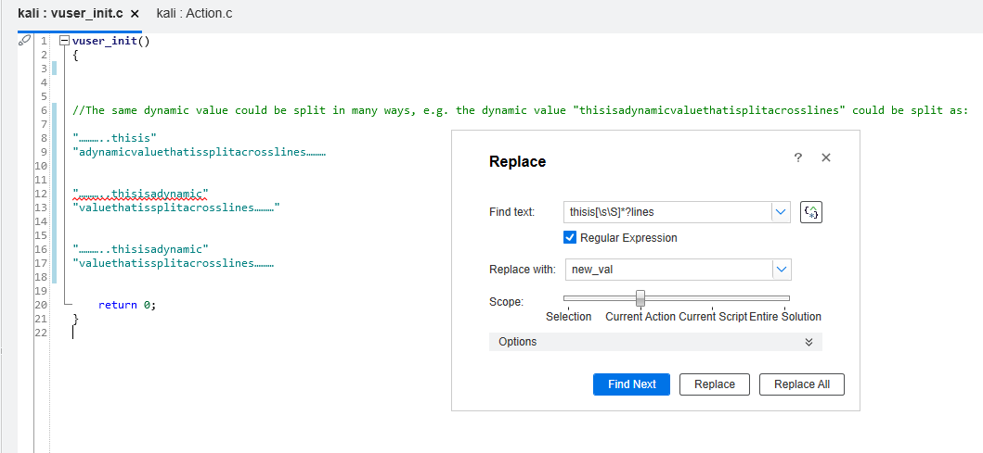Click line 13 valuethatissplitacrosslines text

point(175,208)
